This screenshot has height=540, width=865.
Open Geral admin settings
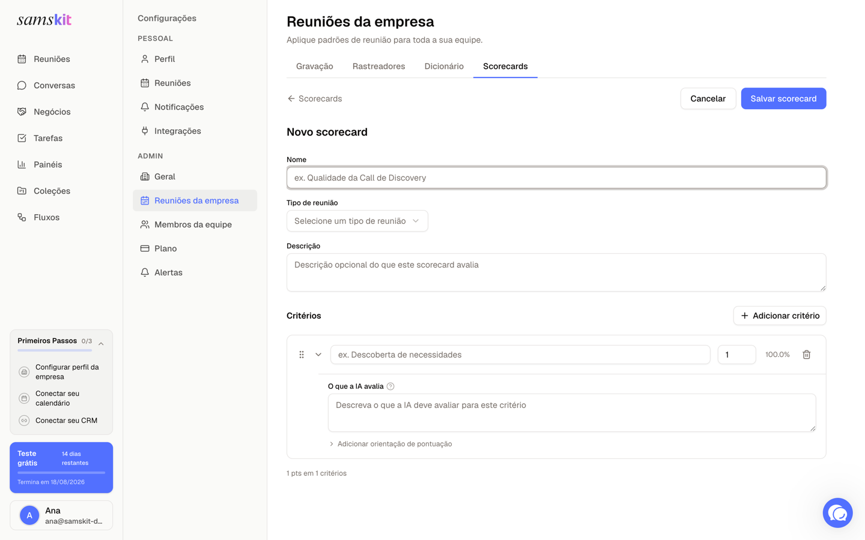click(195, 176)
